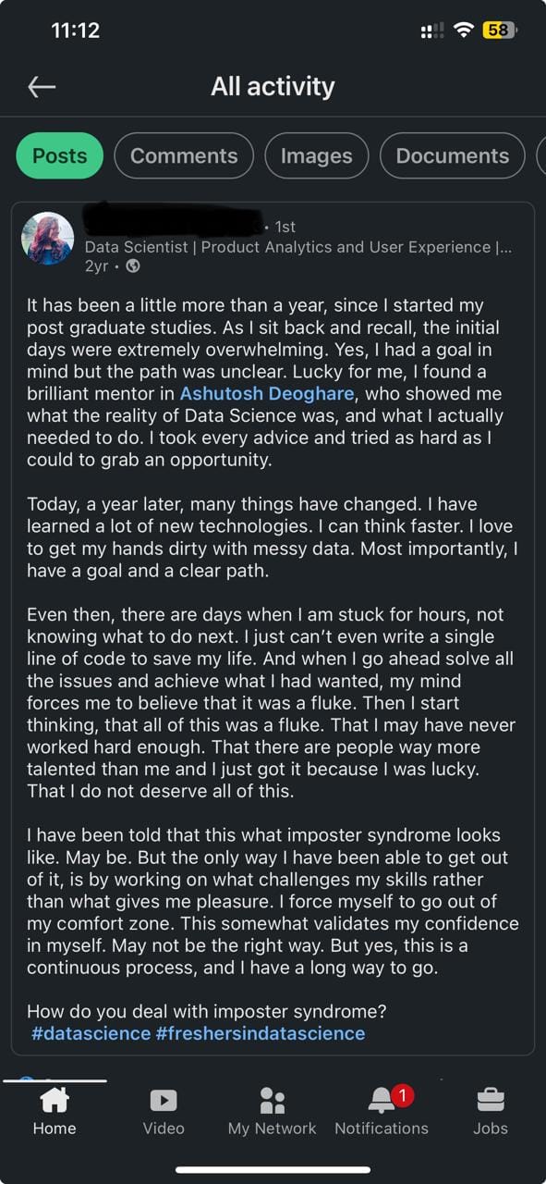Tap the All activity title
Screen dimensions: 546x1184
click(x=273, y=87)
